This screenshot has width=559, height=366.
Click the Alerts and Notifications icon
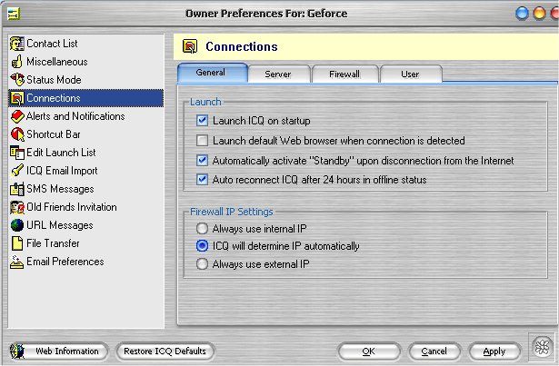[x=16, y=116]
